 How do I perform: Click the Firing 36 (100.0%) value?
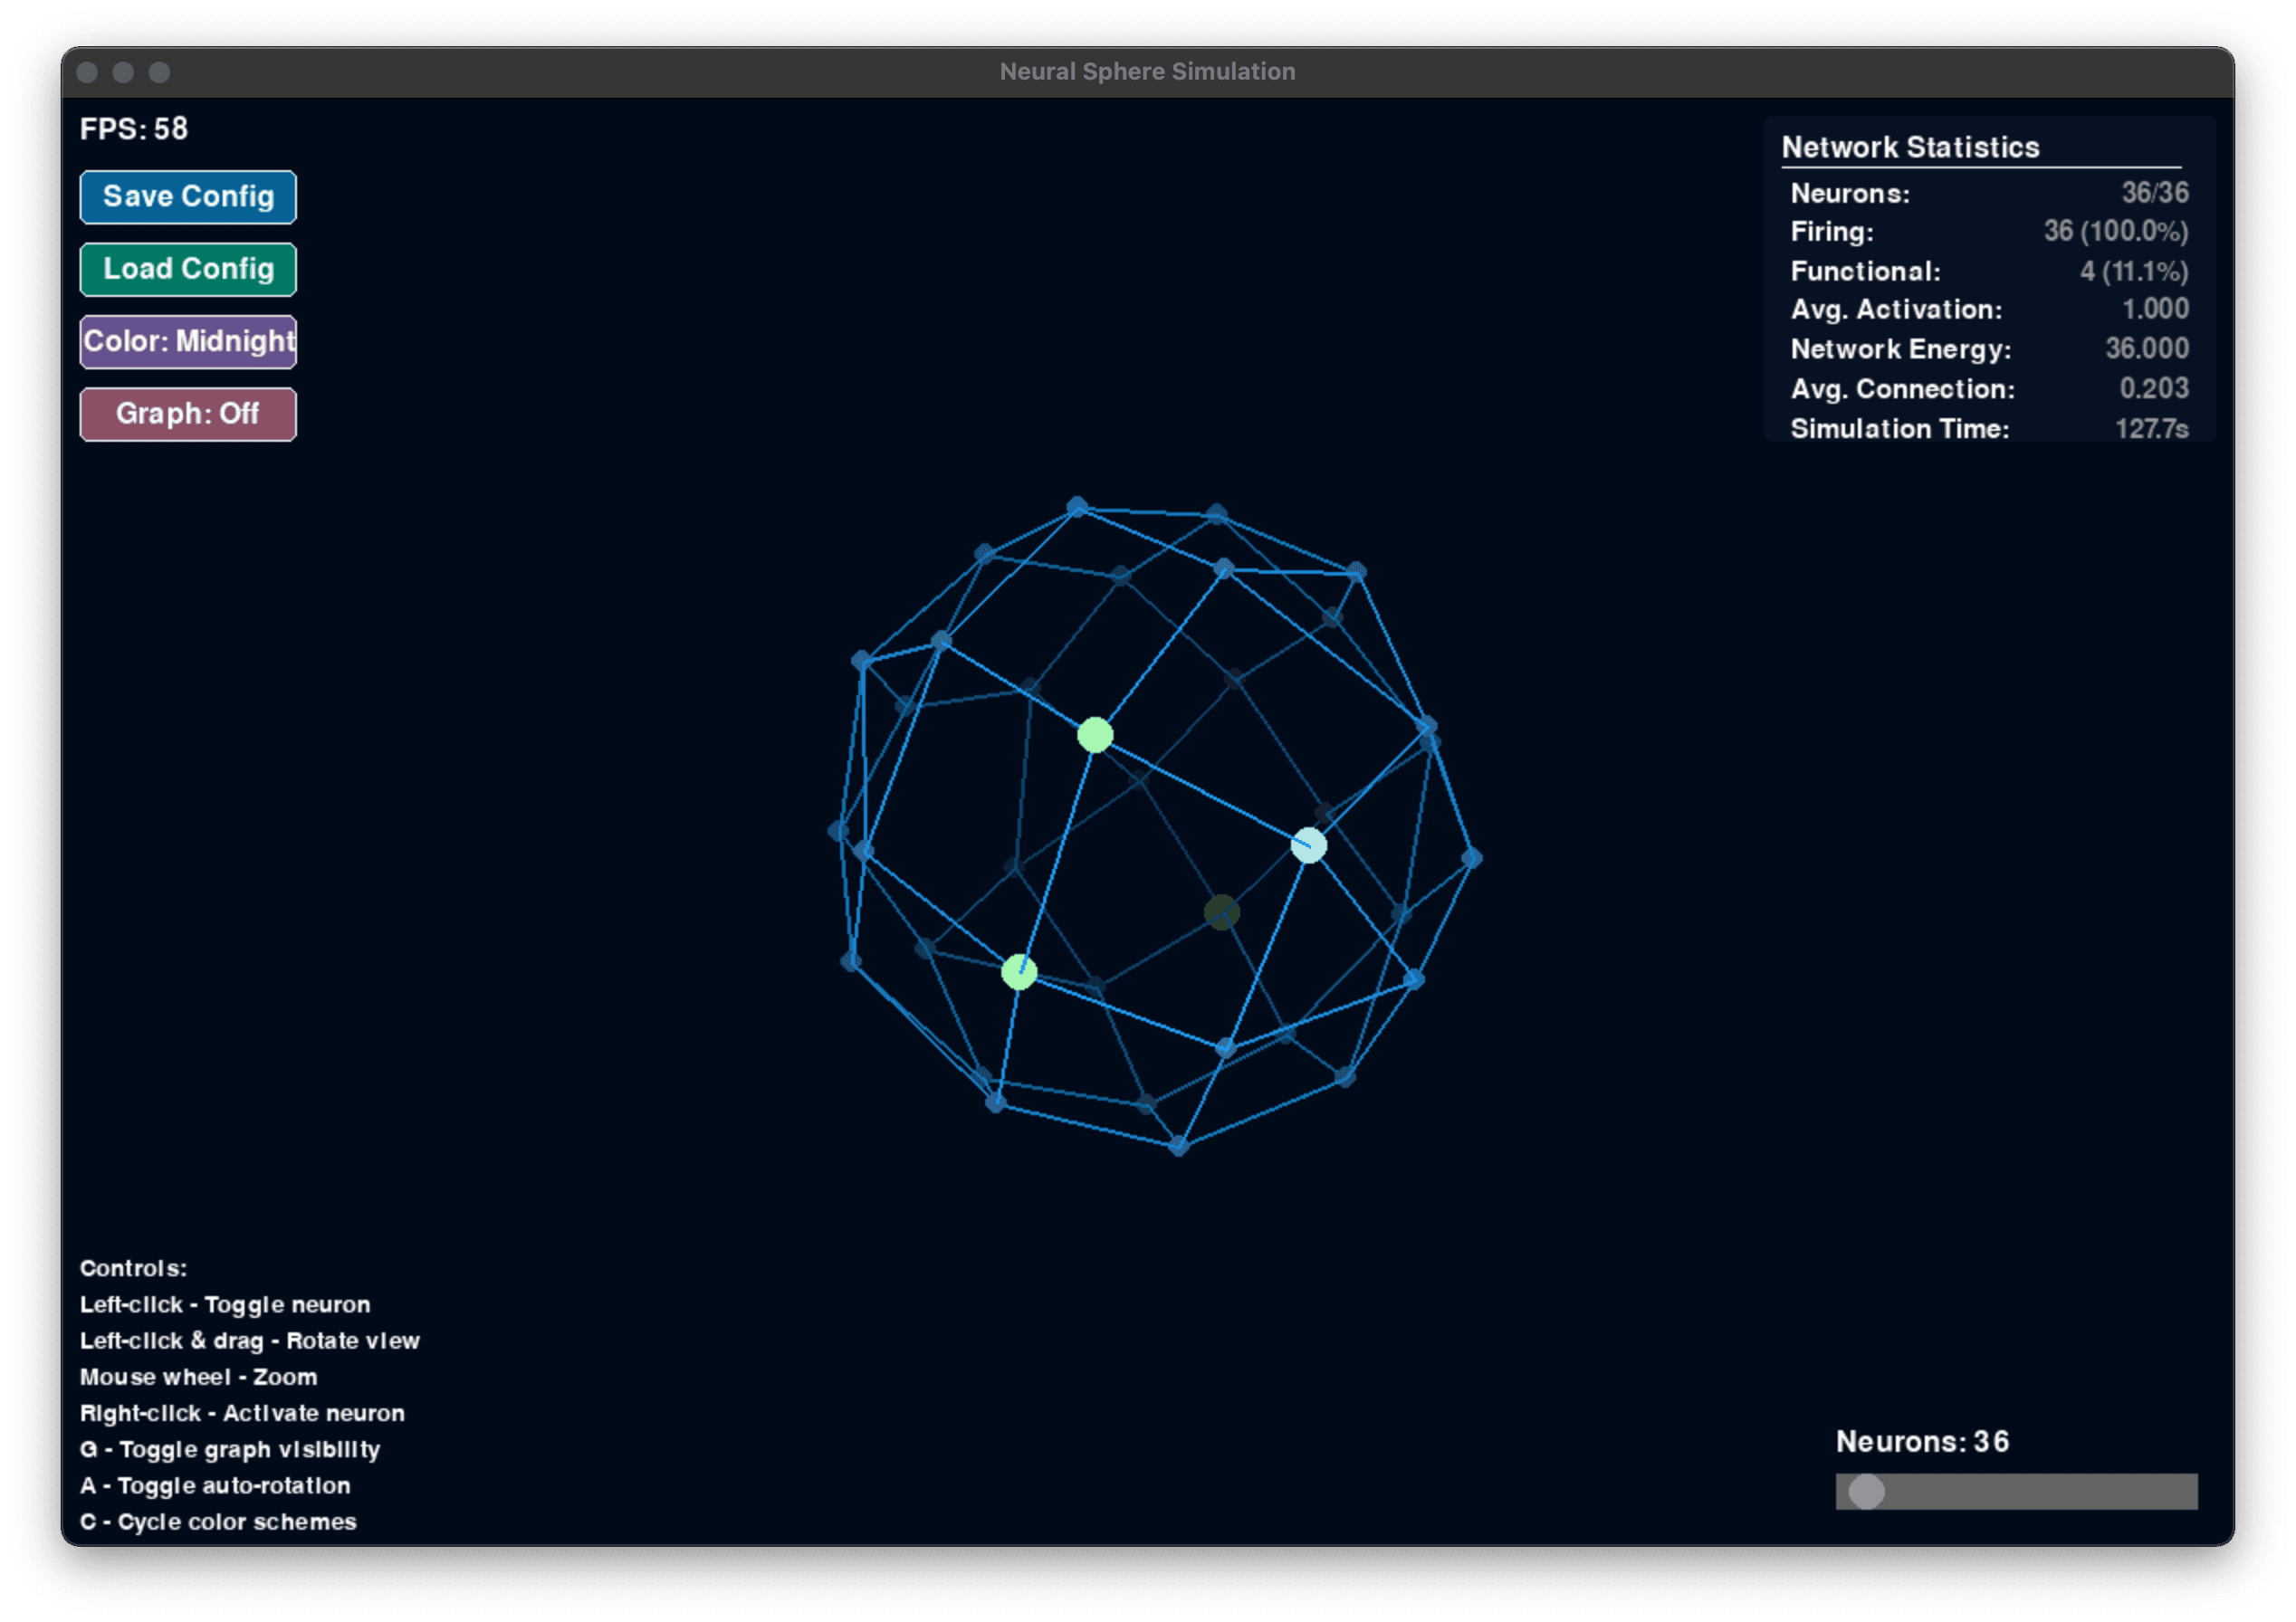click(2116, 231)
